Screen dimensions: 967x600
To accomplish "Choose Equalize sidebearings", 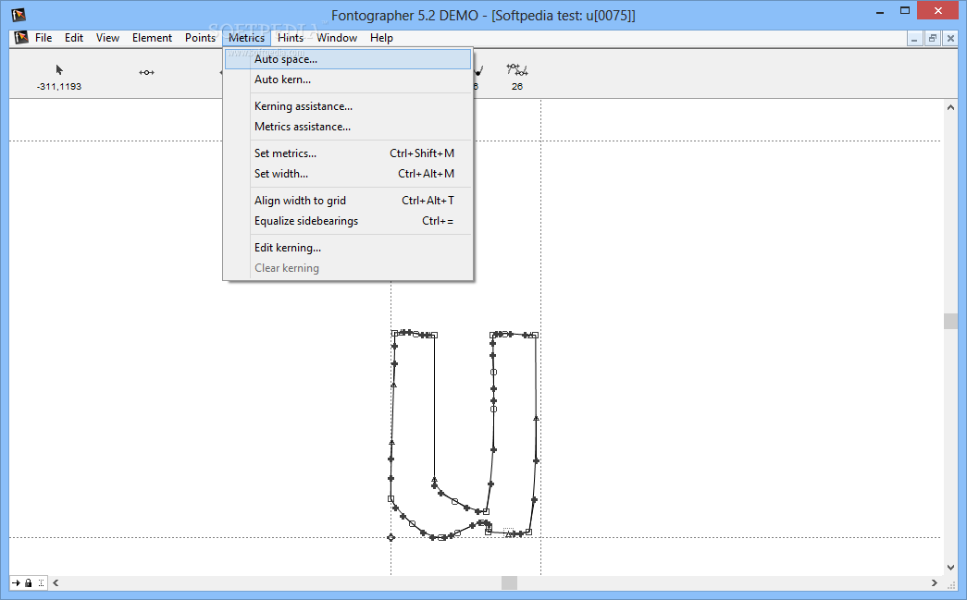I will tap(348, 221).
